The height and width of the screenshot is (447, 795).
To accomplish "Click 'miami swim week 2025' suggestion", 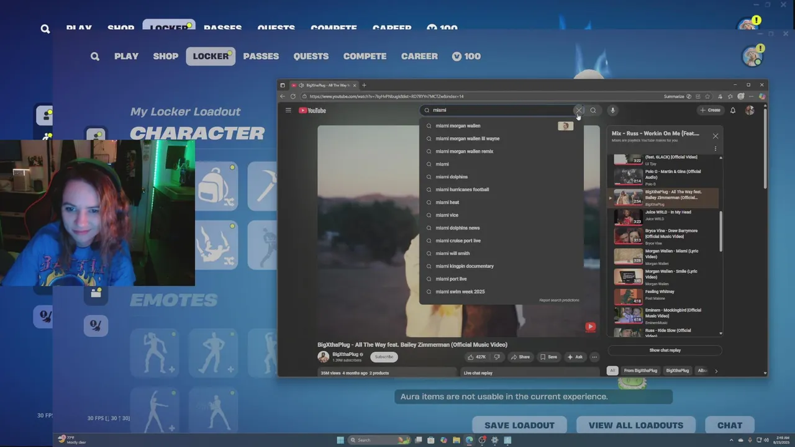I will tap(501, 291).
